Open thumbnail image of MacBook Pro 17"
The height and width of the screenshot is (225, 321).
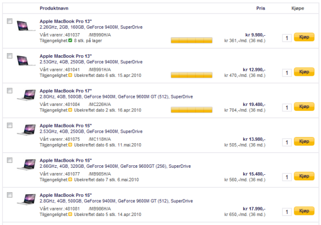[27, 95]
